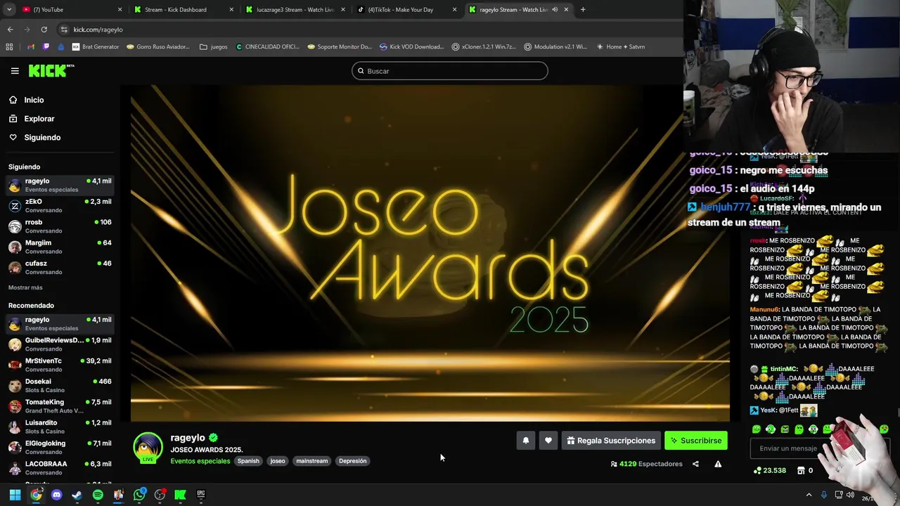
Task: Open Eventos especiales category link
Action: pyautogui.click(x=200, y=461)
